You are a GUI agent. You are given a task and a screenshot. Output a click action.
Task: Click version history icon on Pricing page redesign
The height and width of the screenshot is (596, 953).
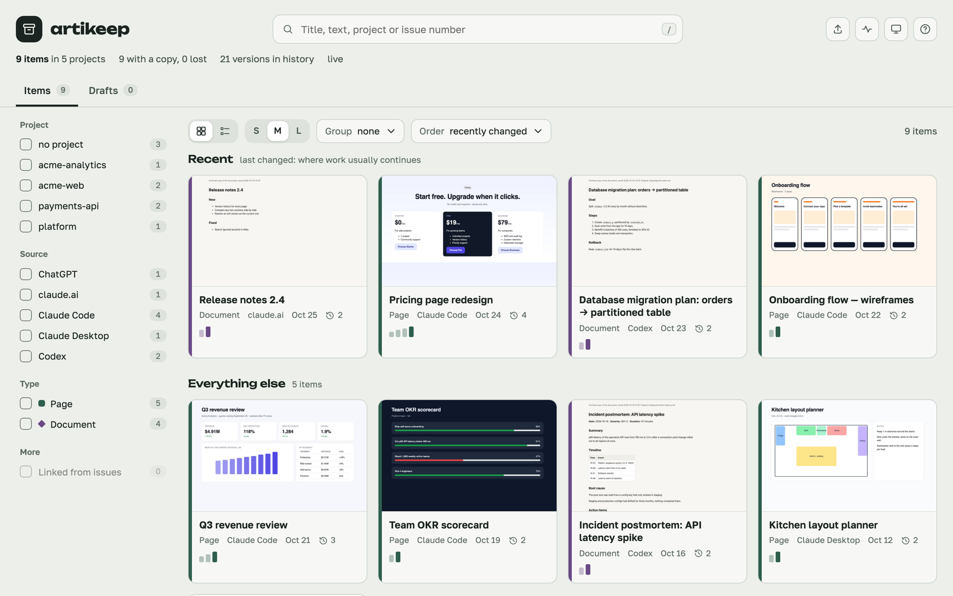(513, 315)
